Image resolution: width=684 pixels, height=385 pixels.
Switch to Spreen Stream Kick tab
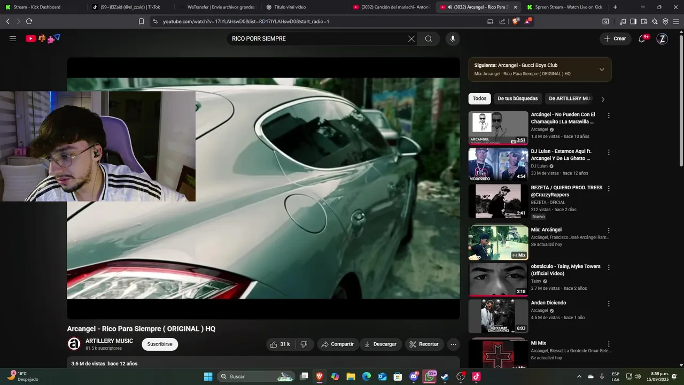564,7
